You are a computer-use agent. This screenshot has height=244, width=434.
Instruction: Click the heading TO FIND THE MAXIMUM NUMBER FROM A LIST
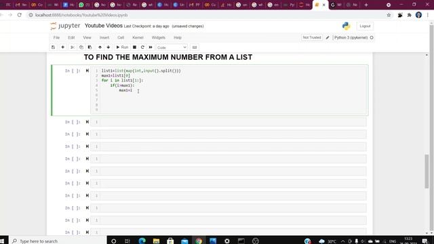pyautogui.click(x=168, y=57)
